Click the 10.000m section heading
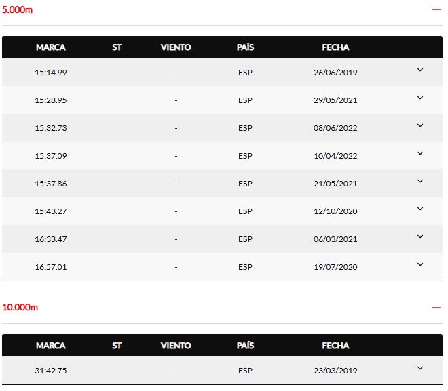 [20, 308]
